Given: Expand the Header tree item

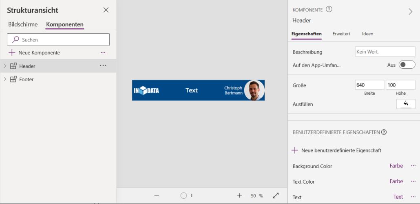Looking at the screenshot, I should [x=5, y=66].
